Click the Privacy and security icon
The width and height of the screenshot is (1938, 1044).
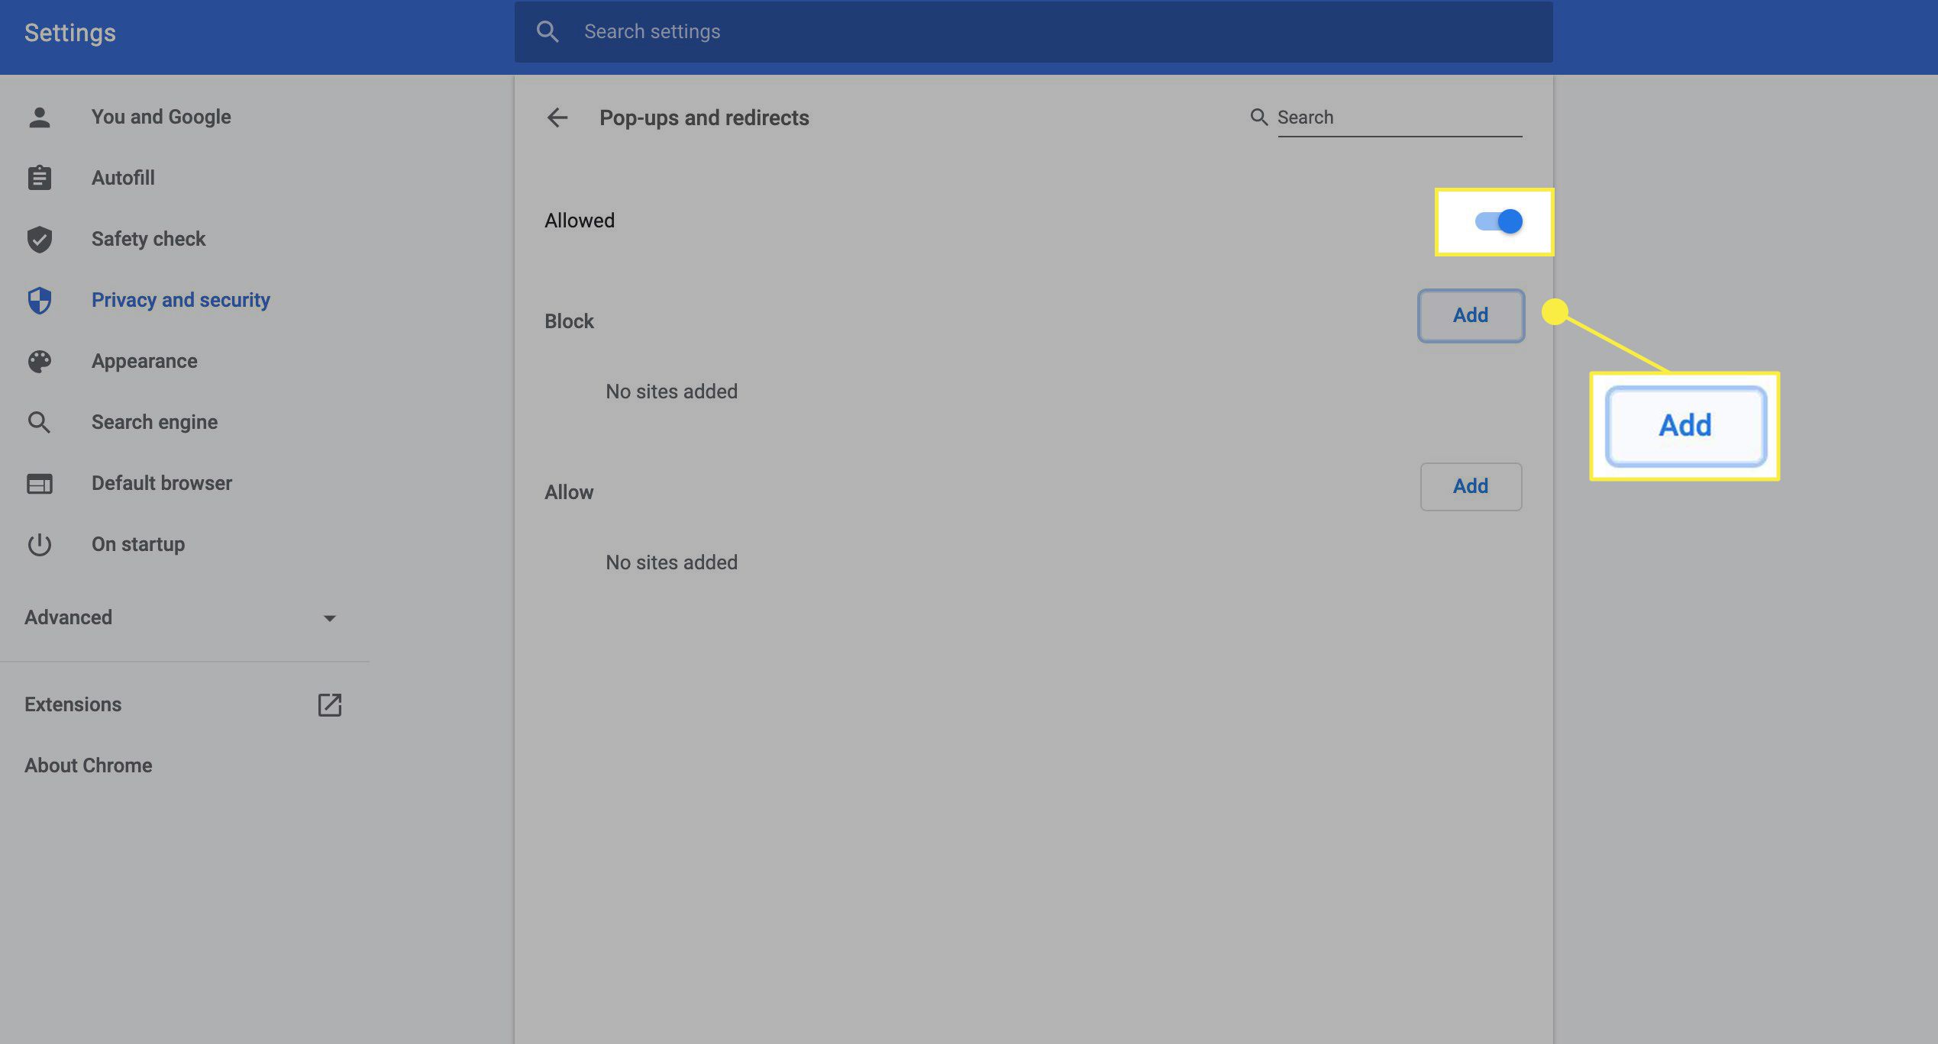39,298
